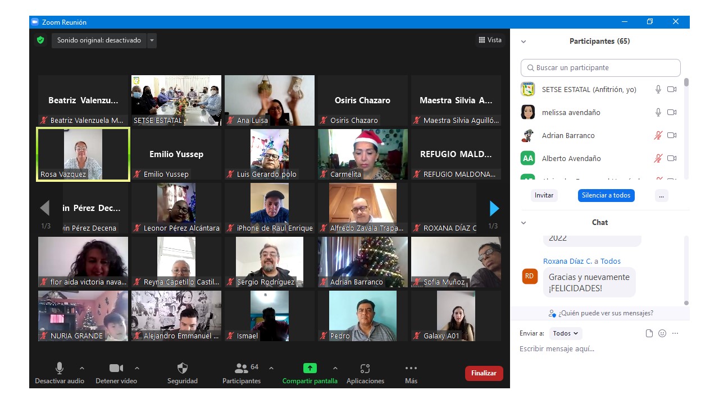Click the RD avatar in chat
Viewport: 719px width, 404px height.
coord(530,276)
